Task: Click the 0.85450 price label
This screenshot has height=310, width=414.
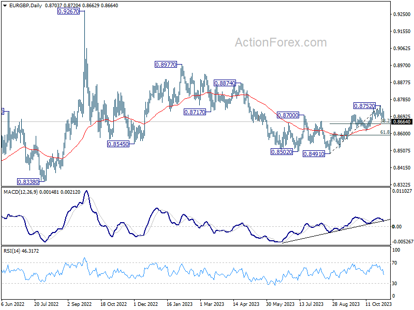Action: [119, 144]
